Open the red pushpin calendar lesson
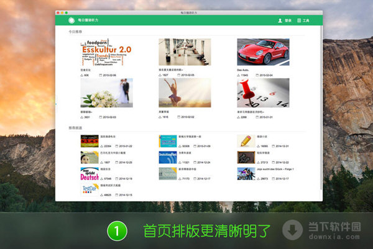 click(263, 93)
